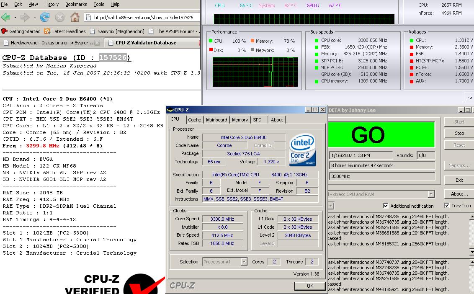Click green CPU legend square in Performance

(211, 41)
